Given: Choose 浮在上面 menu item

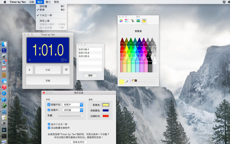Looking at the screenshot, I should point(51,21).
